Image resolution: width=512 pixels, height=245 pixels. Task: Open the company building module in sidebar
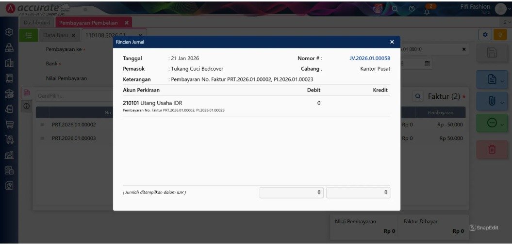[x=10, y=62]
